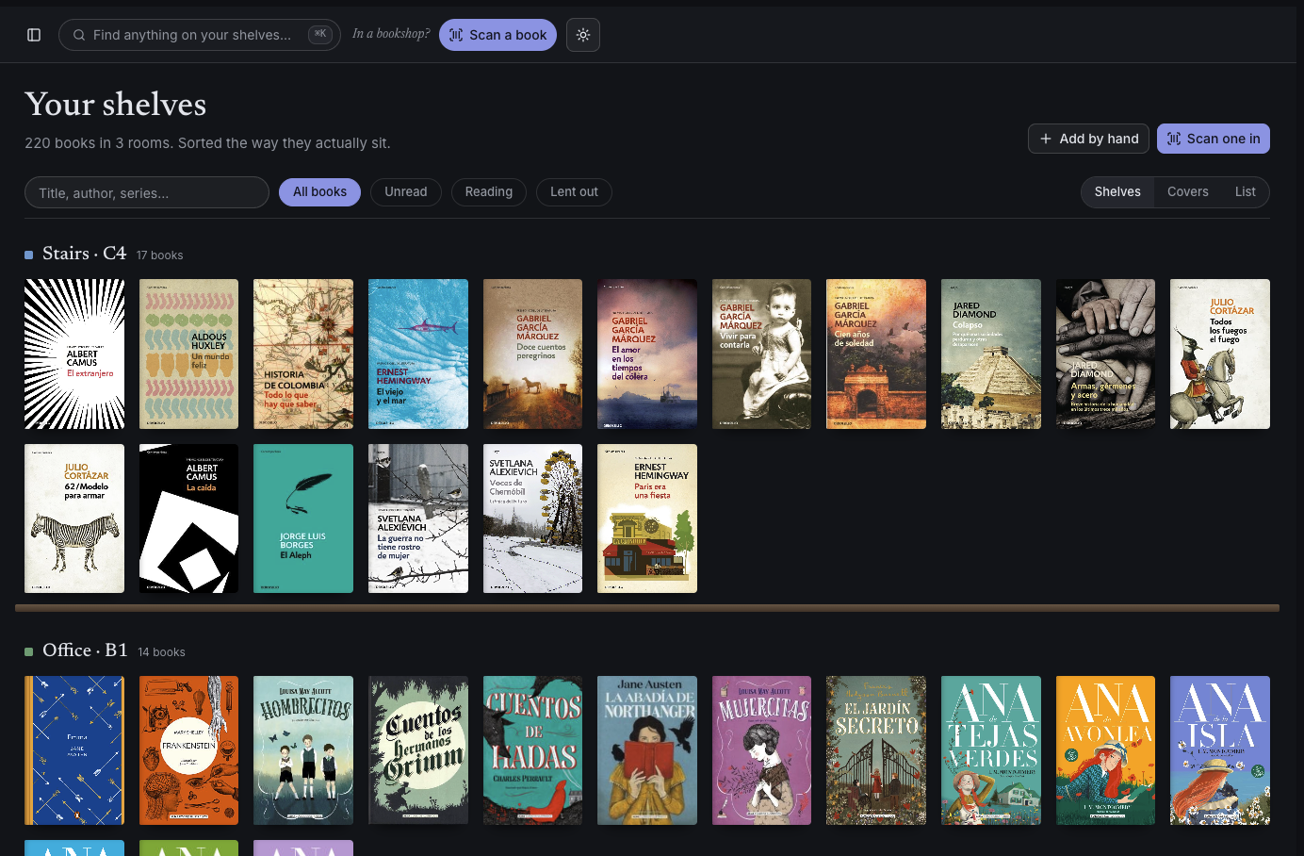Image resolution: width=1304 pixels, height=856 pixels.
Task: Open Doce cuentos peregrinos cover
Action: [x=532, y=354]
